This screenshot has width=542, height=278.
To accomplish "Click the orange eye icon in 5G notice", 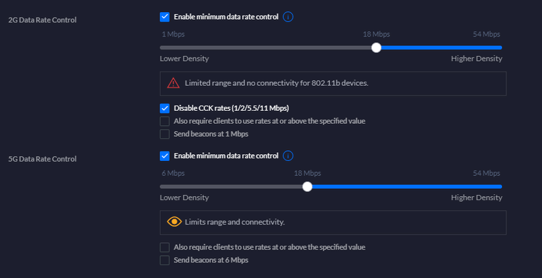I will [x=174, y=222].
